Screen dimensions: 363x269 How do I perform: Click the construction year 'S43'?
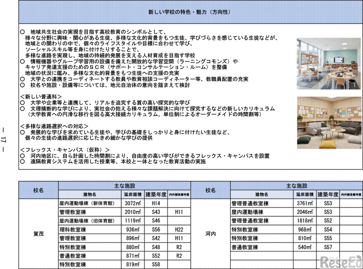click(156, 212)
